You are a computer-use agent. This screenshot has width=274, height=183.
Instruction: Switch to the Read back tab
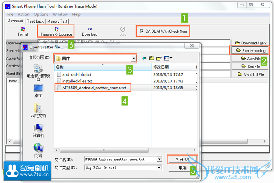click(35, 21)
